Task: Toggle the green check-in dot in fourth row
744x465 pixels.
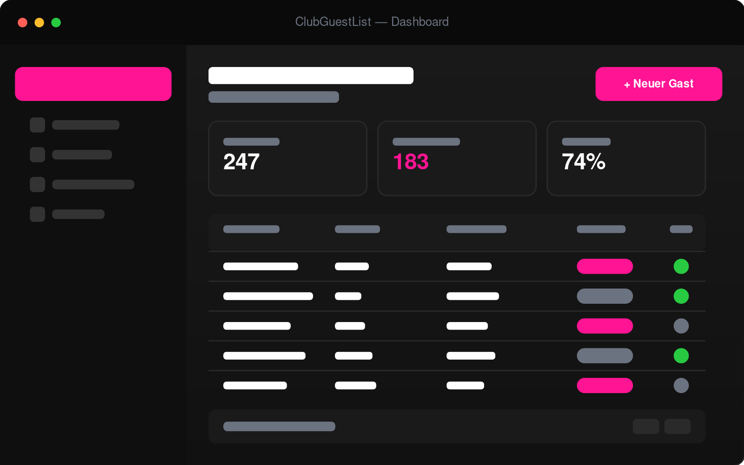Action: point(681,356)
